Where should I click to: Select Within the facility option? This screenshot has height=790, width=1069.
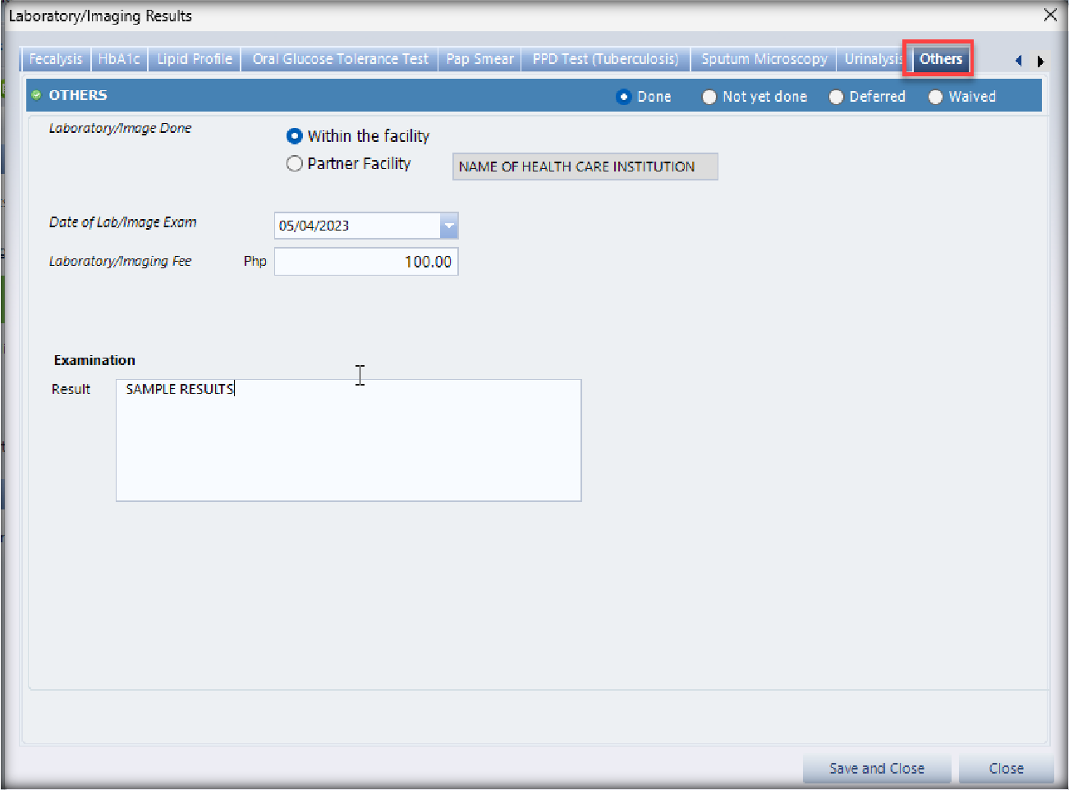[295, 136]
